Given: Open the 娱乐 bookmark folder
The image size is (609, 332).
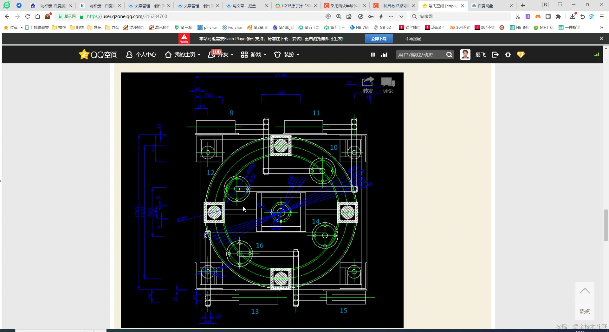Looking at the screenshot, I should pyautogui.click(x=94, y=28).
